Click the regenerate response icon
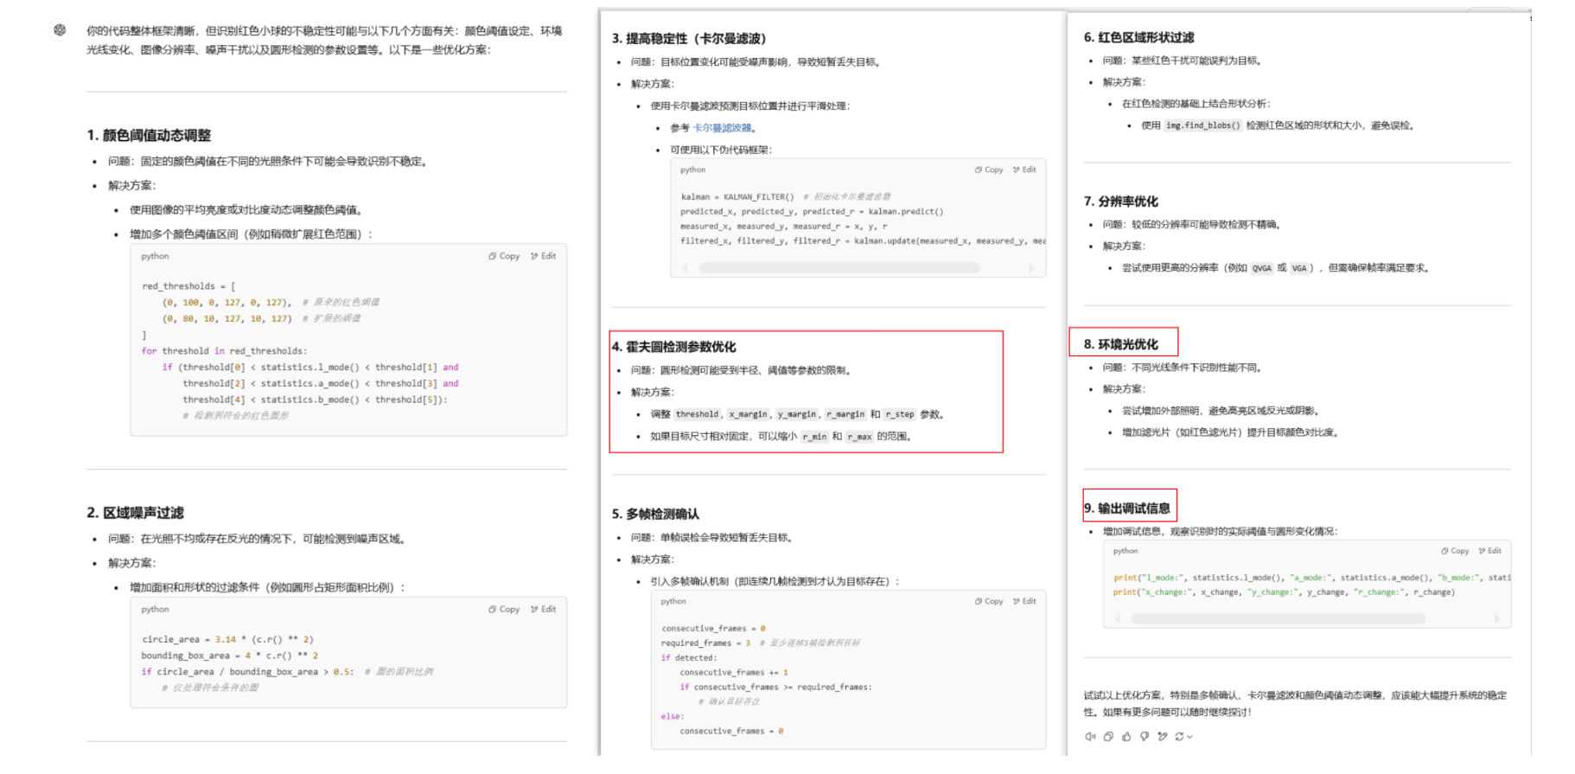The height and width of the screenshot is (774, 1575). pyautogui.click(x=1179, y=737)
